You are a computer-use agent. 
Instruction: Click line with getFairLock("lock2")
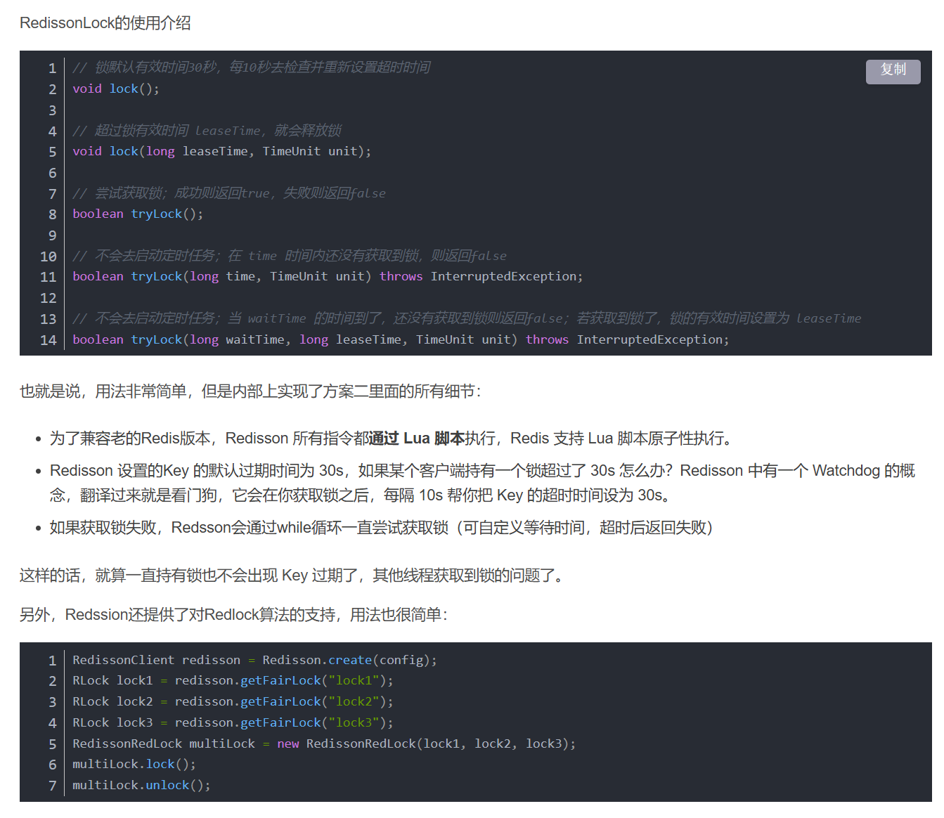tap(233, 701)
